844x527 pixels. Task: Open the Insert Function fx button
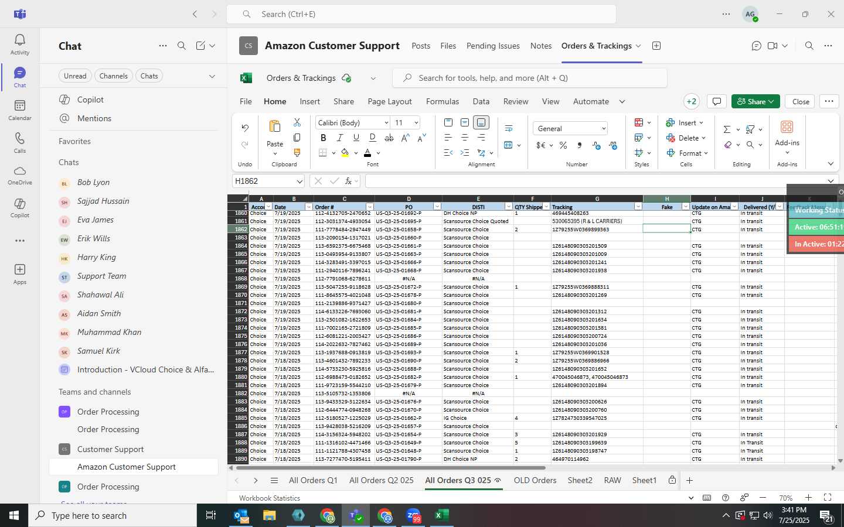tap(348, 181)
